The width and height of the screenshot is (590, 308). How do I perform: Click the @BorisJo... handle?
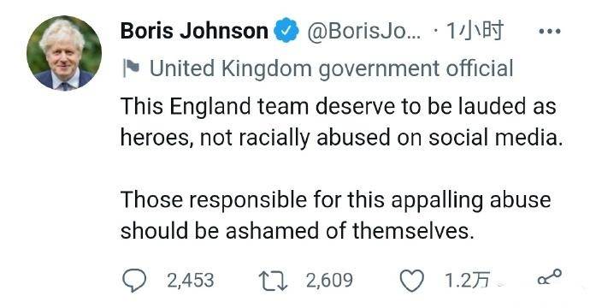tap(364, 31)
